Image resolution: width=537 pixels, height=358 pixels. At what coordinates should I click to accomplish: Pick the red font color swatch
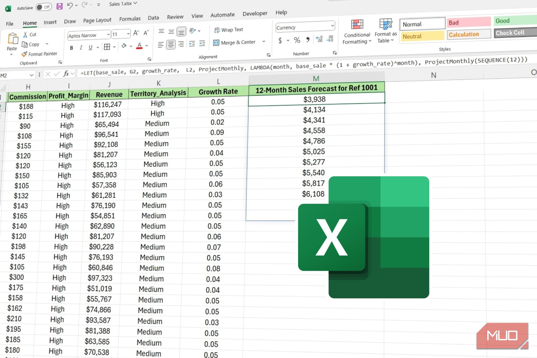tap(139, 48)
